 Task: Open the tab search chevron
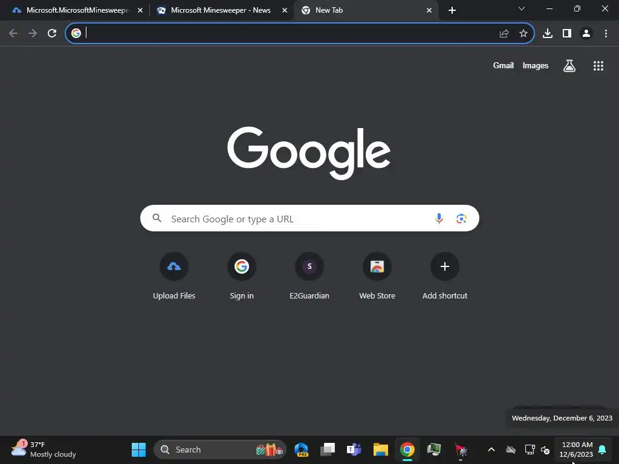[x=522, y=8]
